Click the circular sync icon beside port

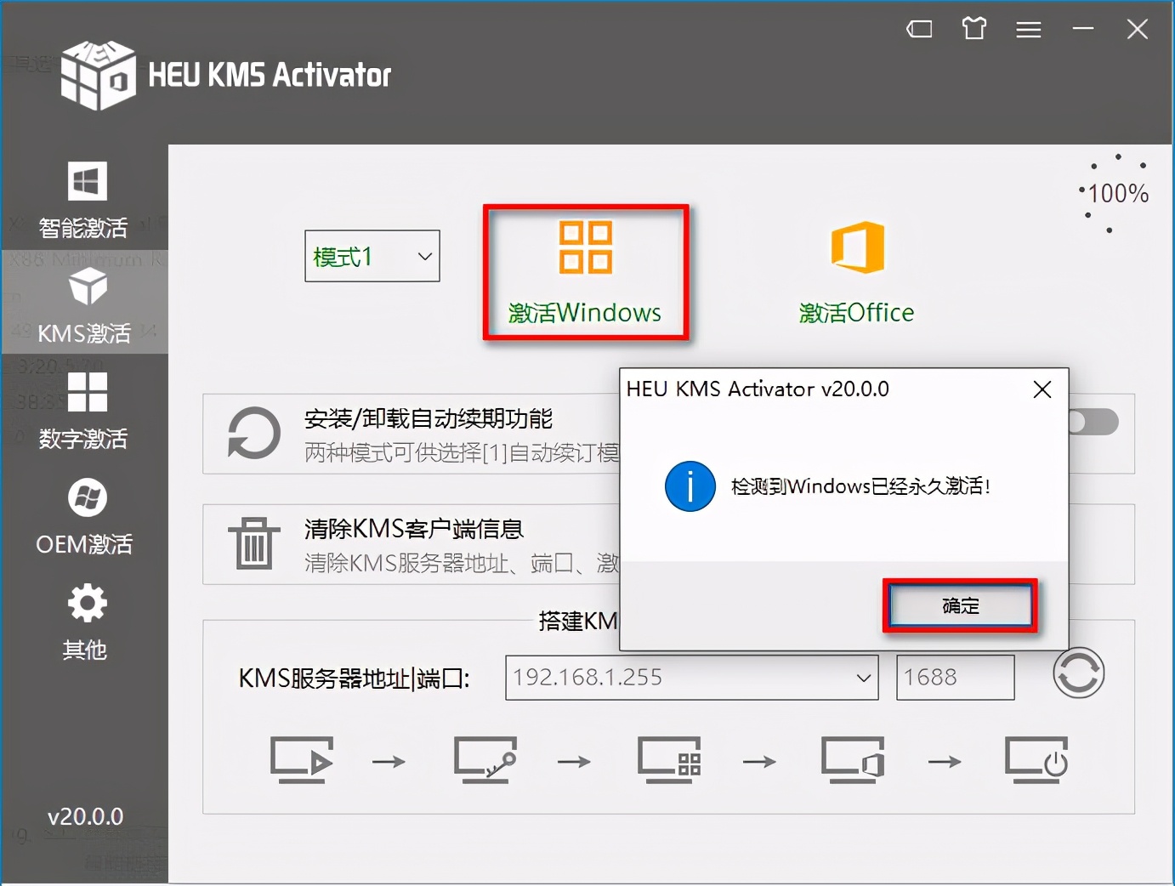[1078, 673]
